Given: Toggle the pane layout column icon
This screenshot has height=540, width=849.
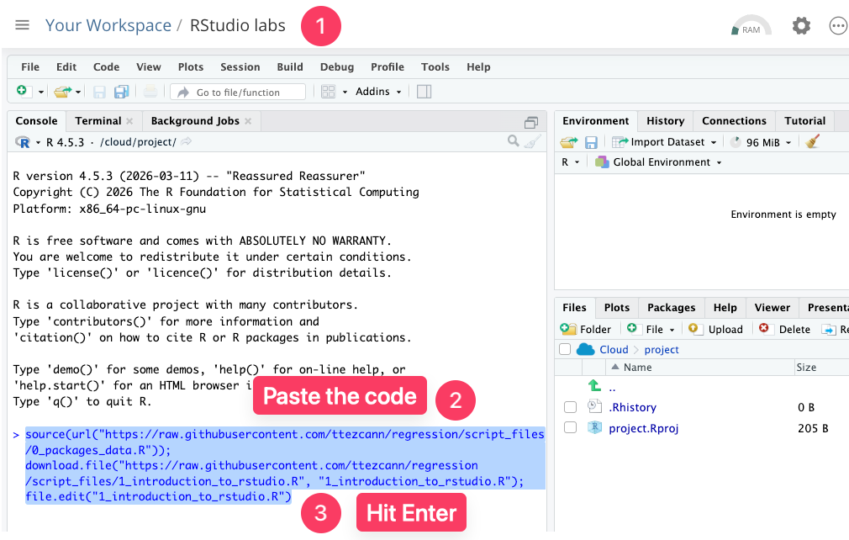Looking at the screenshot, I should click(424, 92).
